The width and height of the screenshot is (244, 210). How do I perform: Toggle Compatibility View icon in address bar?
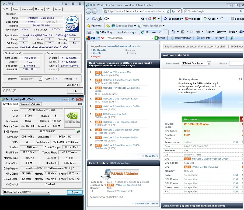point(168,11)
